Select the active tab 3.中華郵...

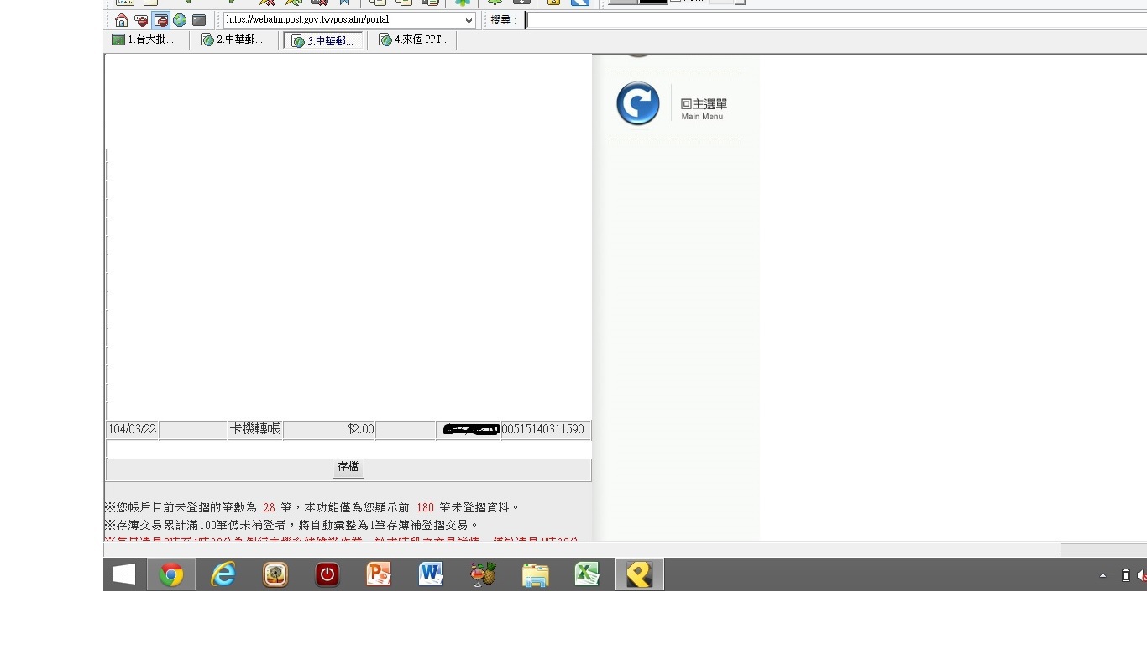[323, 40]
